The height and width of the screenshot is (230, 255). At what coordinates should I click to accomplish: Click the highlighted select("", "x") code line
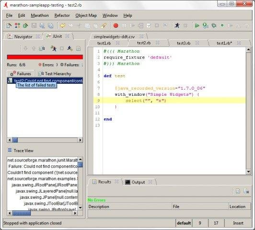(170, 101)
